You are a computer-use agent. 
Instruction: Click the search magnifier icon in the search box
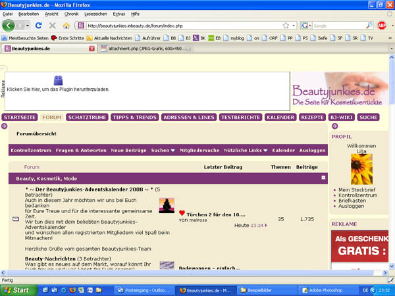pyautogui.click(x=369, y=26)
